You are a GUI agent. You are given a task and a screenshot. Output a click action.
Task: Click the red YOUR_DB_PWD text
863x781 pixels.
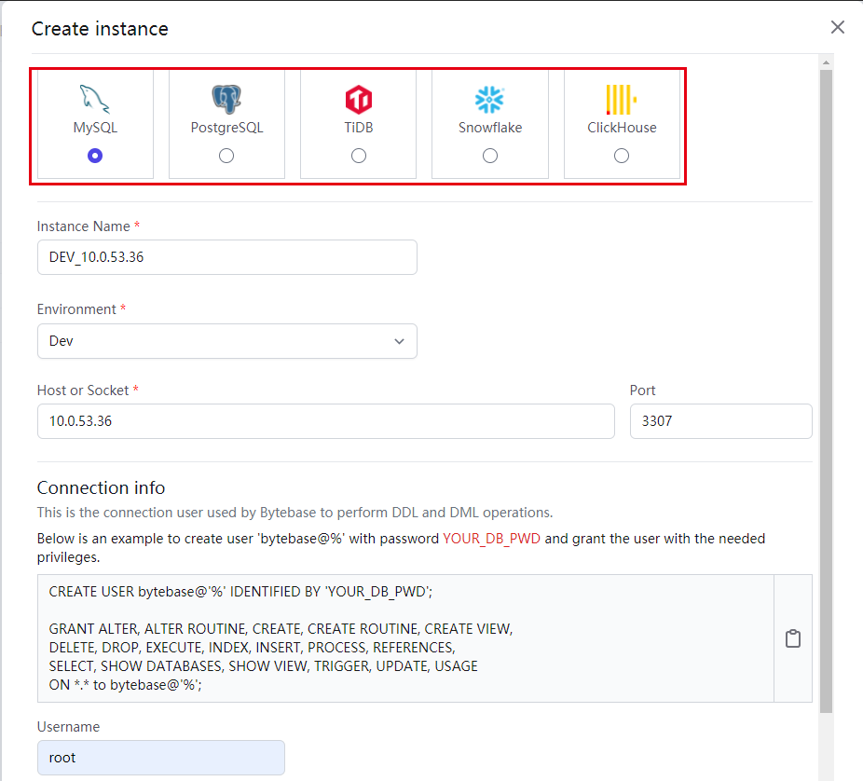(491, 539)
